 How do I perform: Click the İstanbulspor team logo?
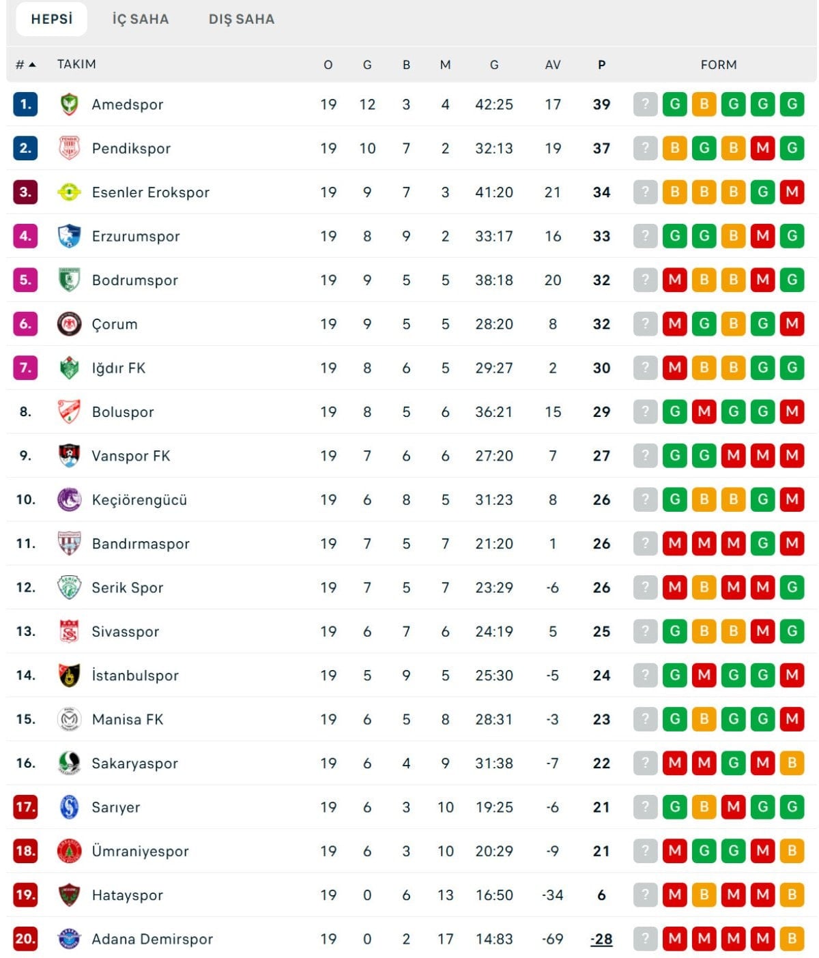(69, 676)
